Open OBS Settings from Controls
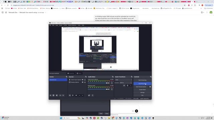The height and width of the screenshot is (120, 214). [x=142, y=93]
